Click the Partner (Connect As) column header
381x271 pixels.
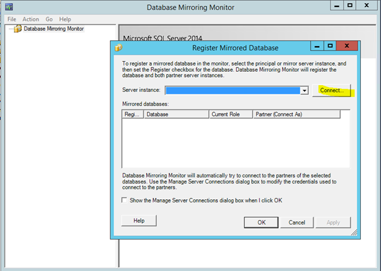coord(295,115)
